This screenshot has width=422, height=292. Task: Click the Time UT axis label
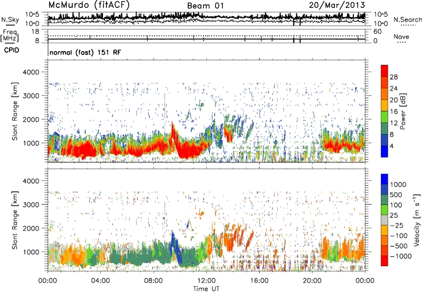coord(206,289)
